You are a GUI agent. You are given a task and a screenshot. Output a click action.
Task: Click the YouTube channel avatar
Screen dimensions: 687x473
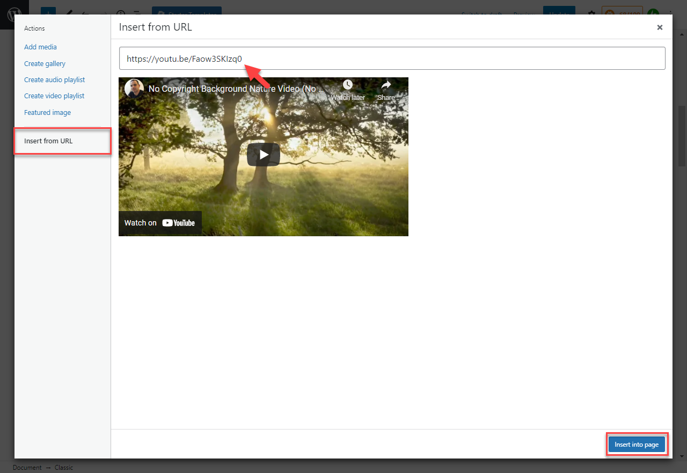pyautogui.click(x=134, y=89)
